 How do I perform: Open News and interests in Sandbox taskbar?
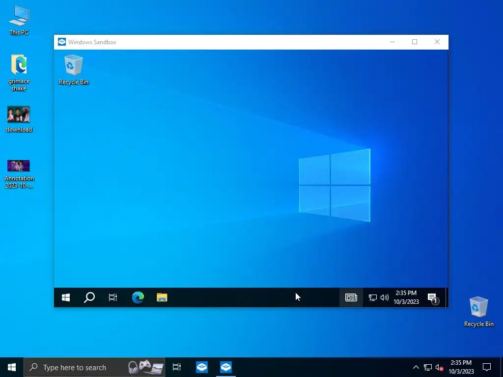[x=351, y=297]
